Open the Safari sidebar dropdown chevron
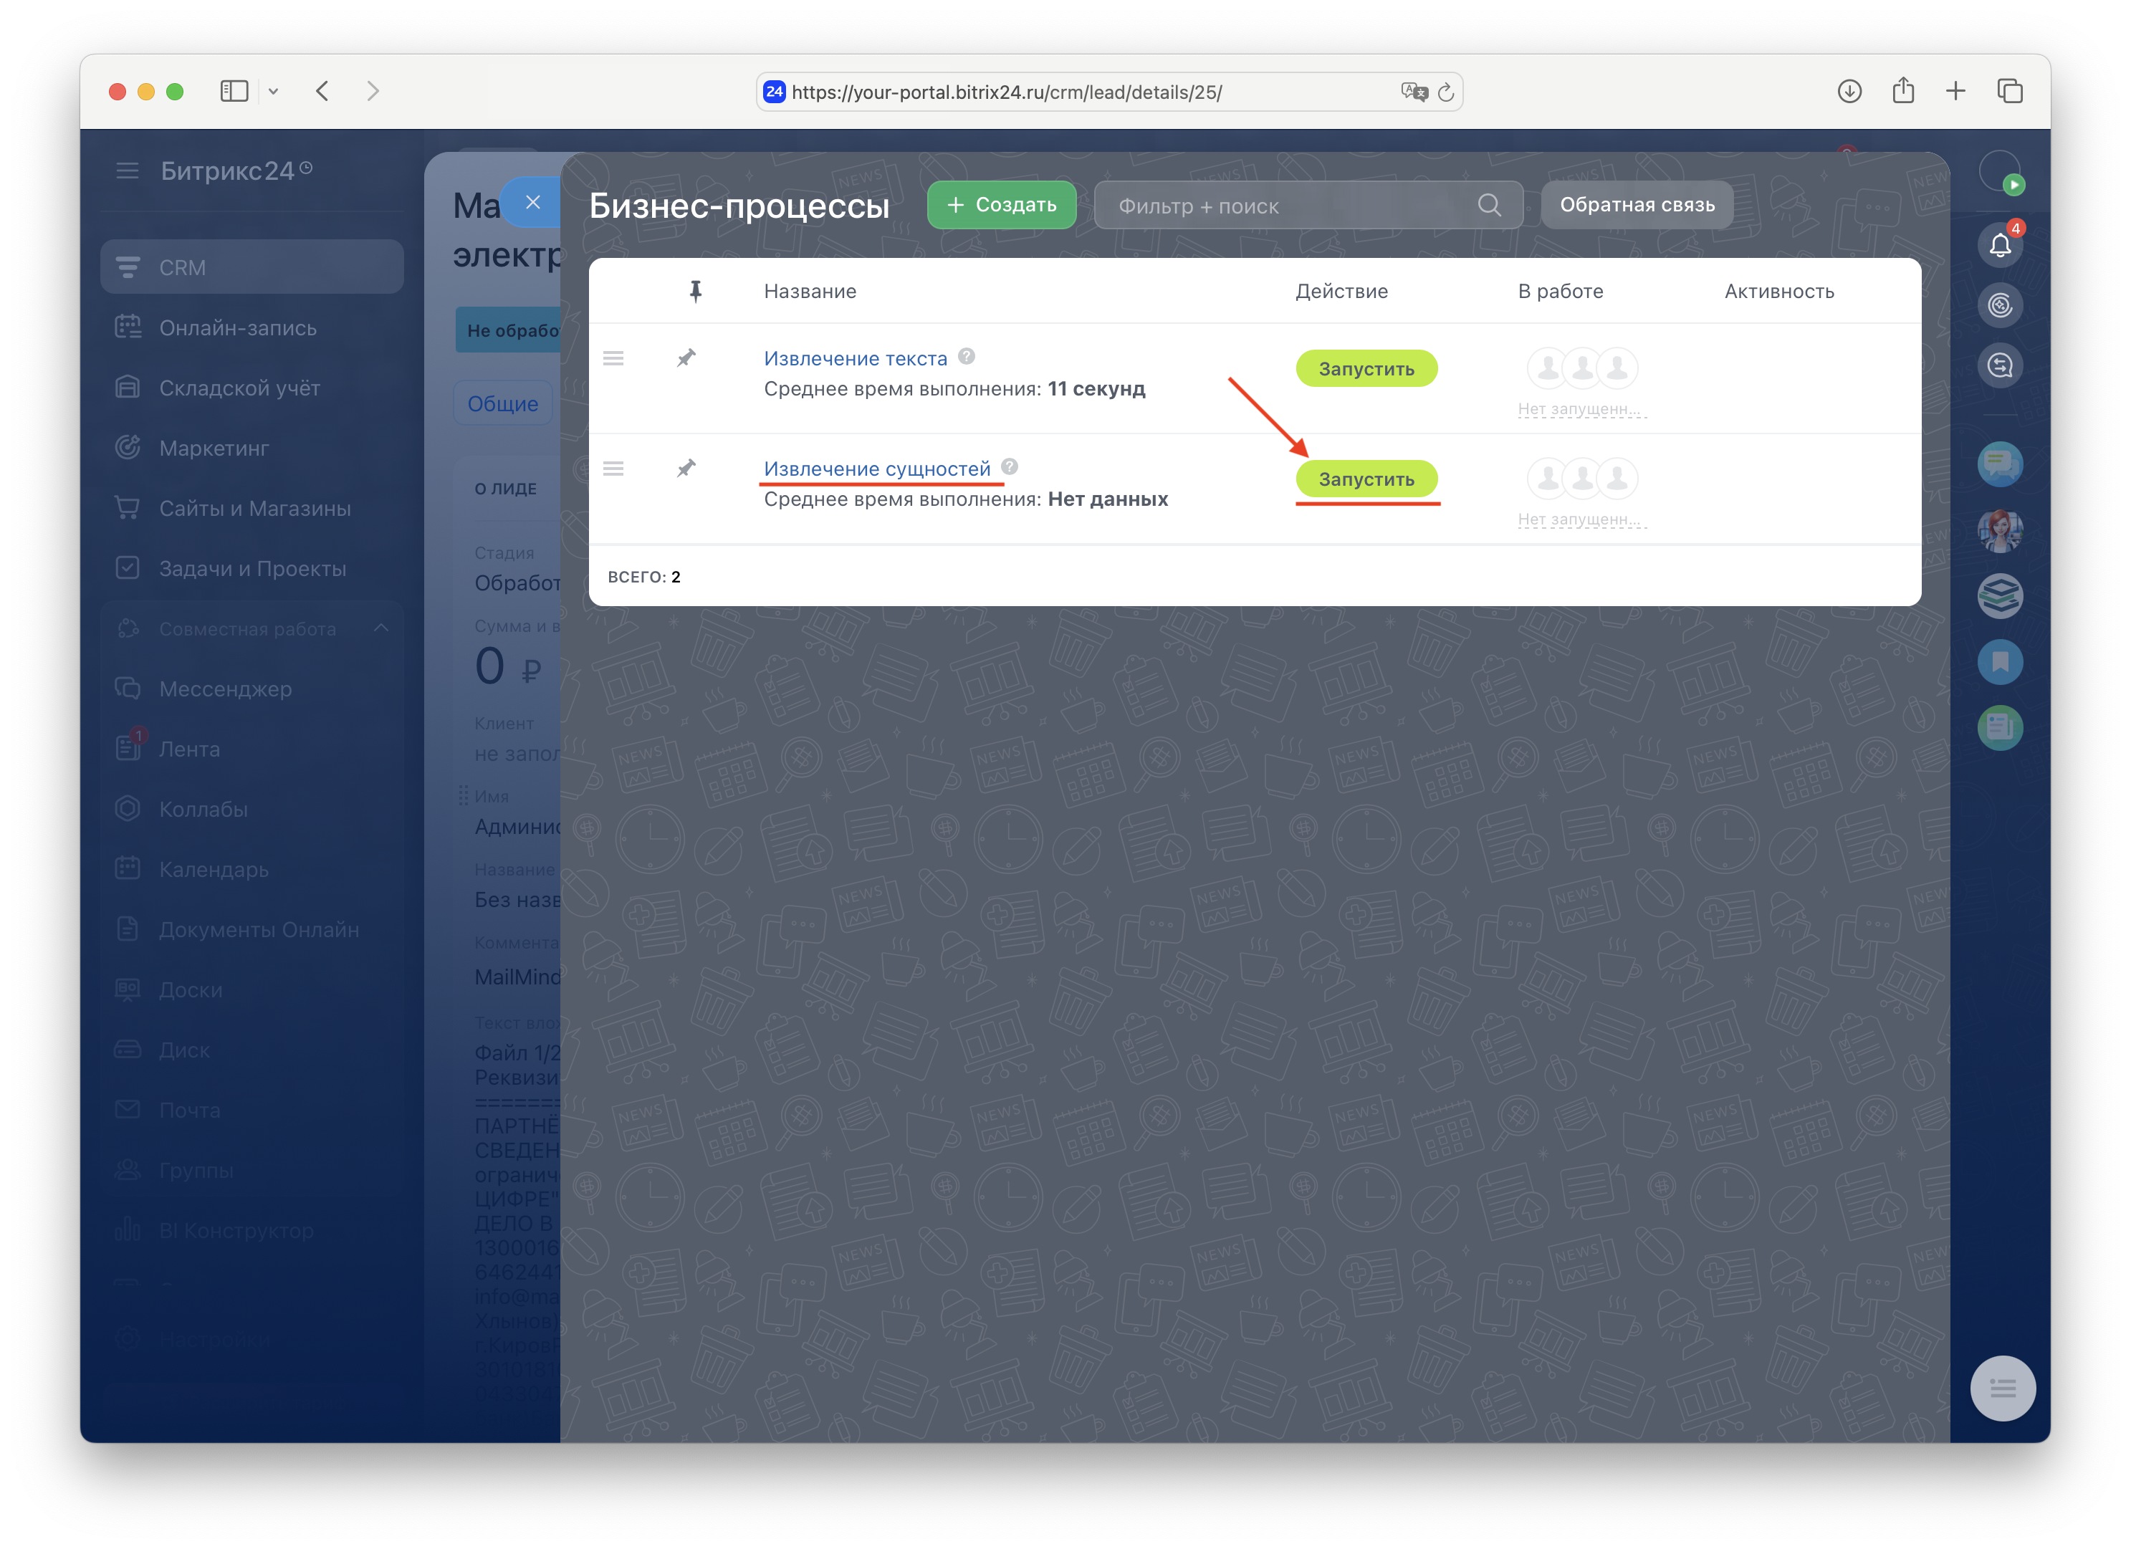This screenshot has height=1549, width=2131. [x=274, y=91]
